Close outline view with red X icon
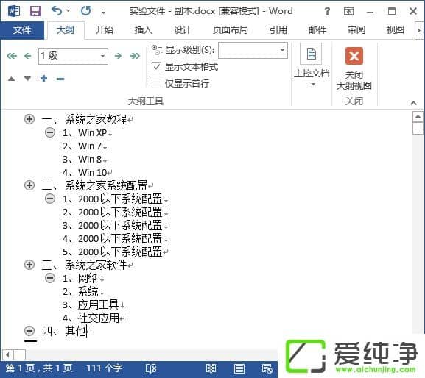Image resolution: width=425 pixels, height=378 pixels. 354,57
